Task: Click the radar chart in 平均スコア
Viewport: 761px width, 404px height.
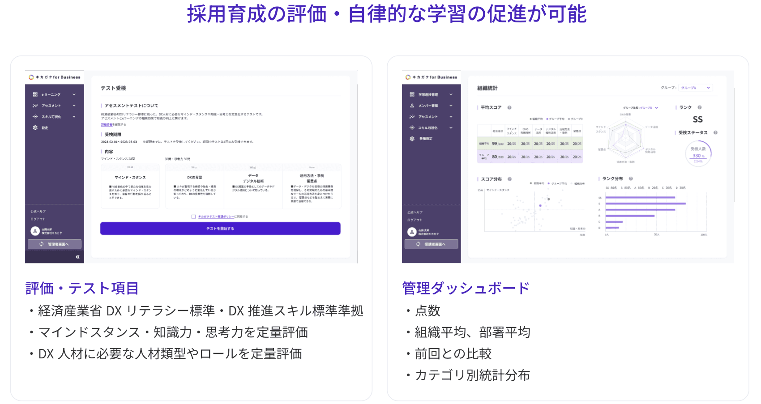Action: coord(626,138)
